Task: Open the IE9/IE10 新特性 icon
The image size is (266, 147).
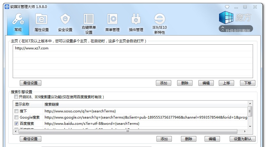Action: coord(159,19)
